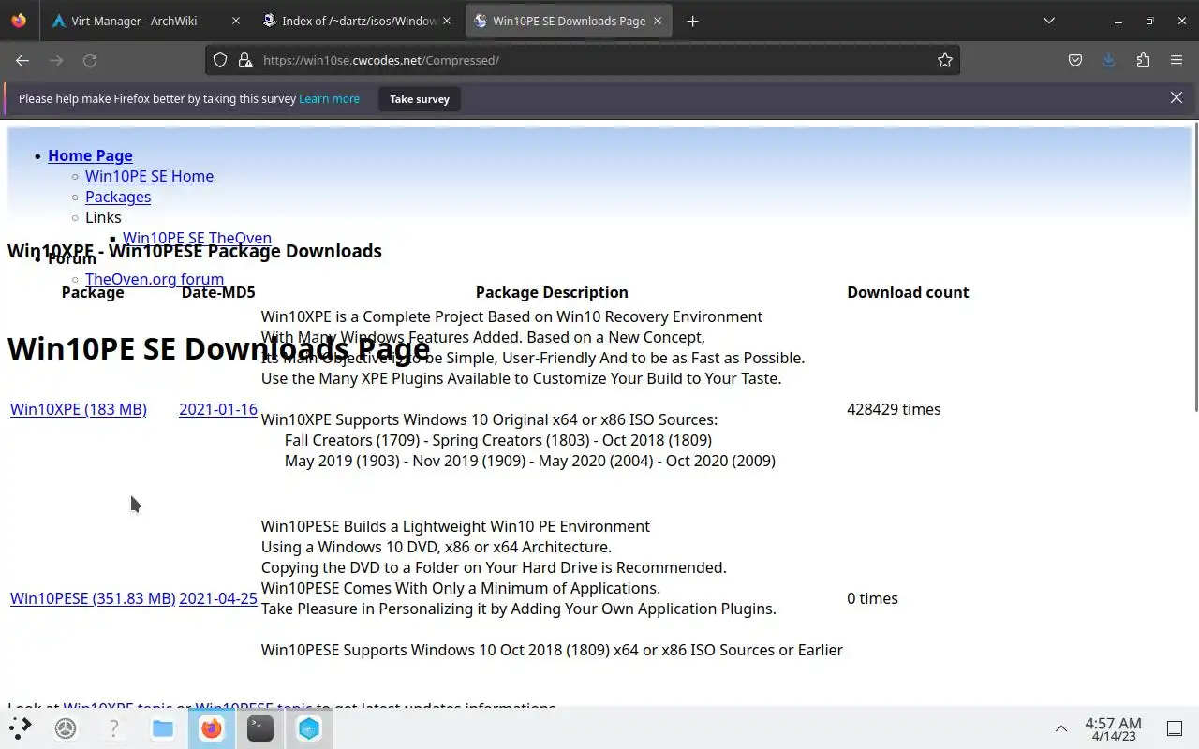Click the Firefox View pinned icon
The width and height of the screenshot is (1199, 749).
[19, 21]
